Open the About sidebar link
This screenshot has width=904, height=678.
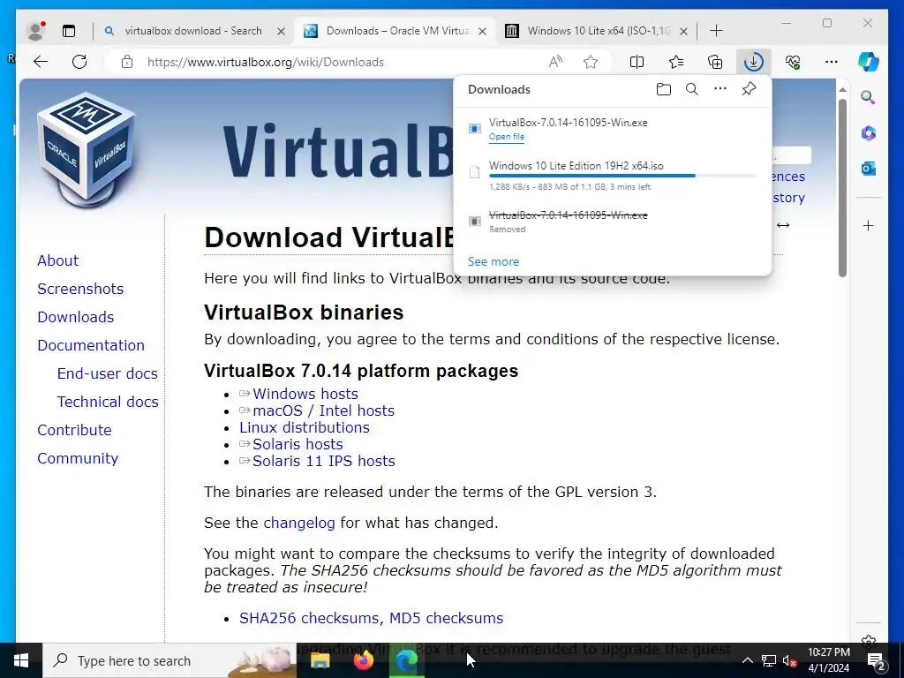click(57, 260)
